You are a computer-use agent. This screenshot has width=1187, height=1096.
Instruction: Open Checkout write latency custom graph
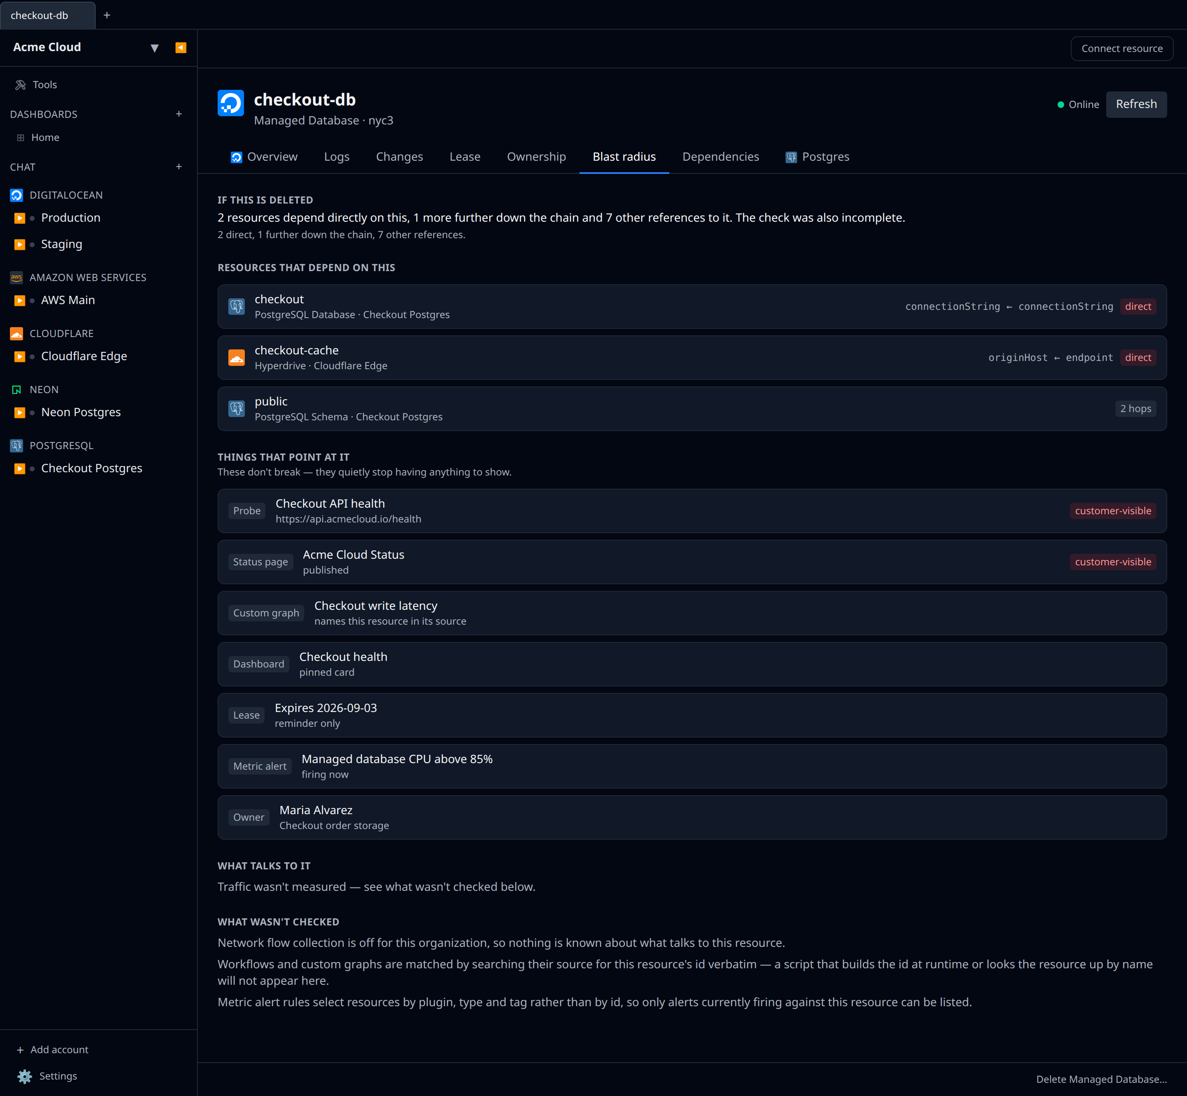[692, 613]
